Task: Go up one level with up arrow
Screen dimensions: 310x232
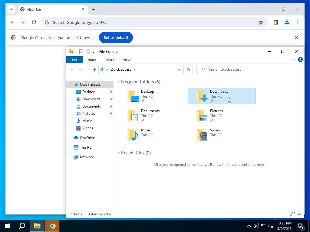Action: (94, 69)
